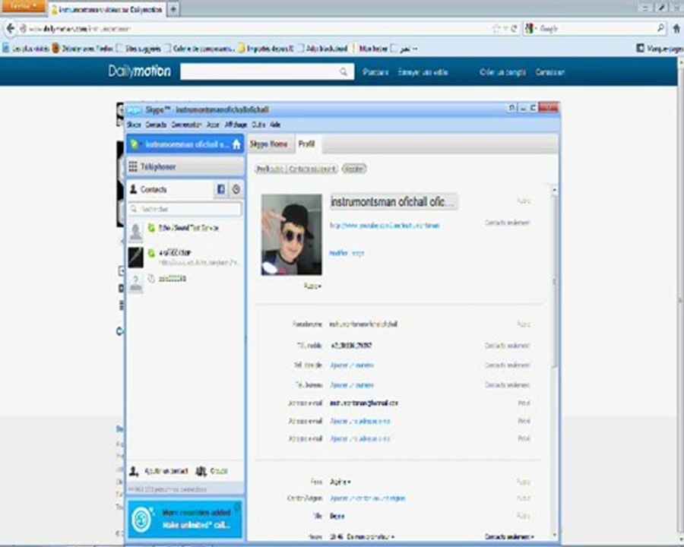Viewport: 684px width, 547px height.
Task: Click the Téléphoner button in Skype sidebar
Action: [185, 166]
